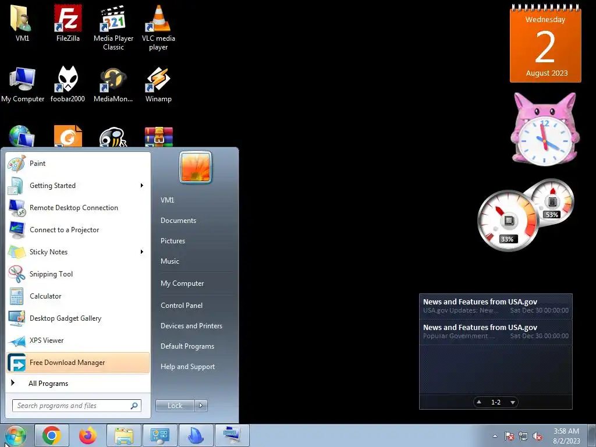Click the calendar gadget showing Wednesday 2
This screenshot has height=447, width=596.
click(545, 43)
